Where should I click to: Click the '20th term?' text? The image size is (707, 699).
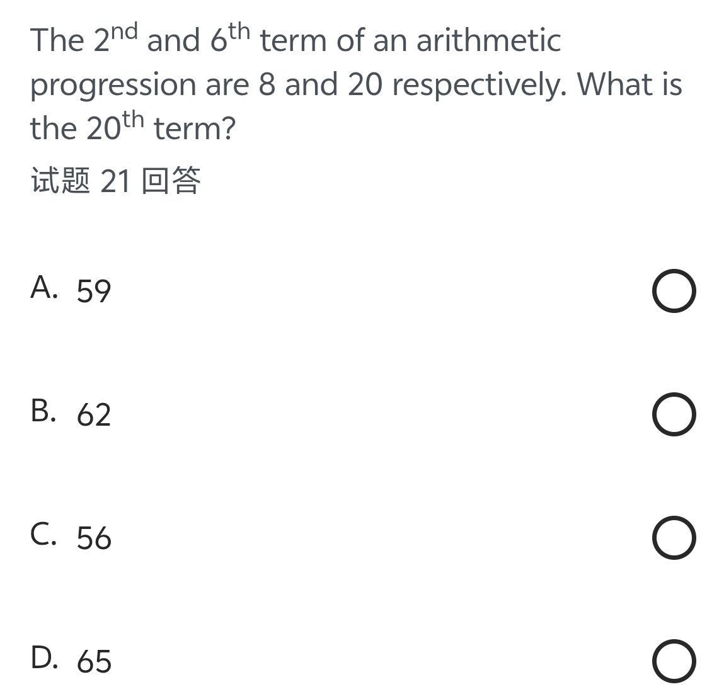tap(161, 128)
